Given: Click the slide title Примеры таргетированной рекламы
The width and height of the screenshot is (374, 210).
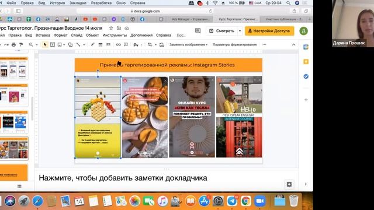Looking at the screenshot, I should 167,65.
